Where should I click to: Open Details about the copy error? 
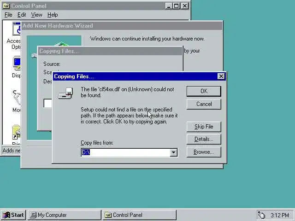(x=204, y=139)
